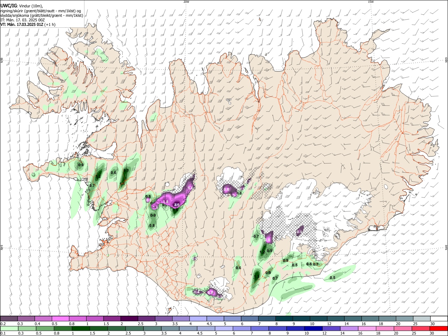This screenshot has height=336, width=448.
Task: Click the 15W longitude label
Action: (371, 2)
